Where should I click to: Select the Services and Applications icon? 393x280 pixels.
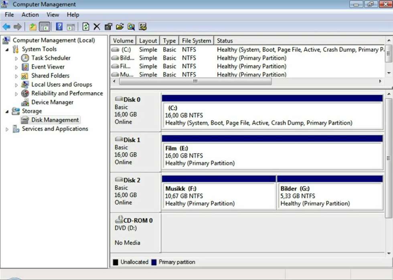coord(16,129)
